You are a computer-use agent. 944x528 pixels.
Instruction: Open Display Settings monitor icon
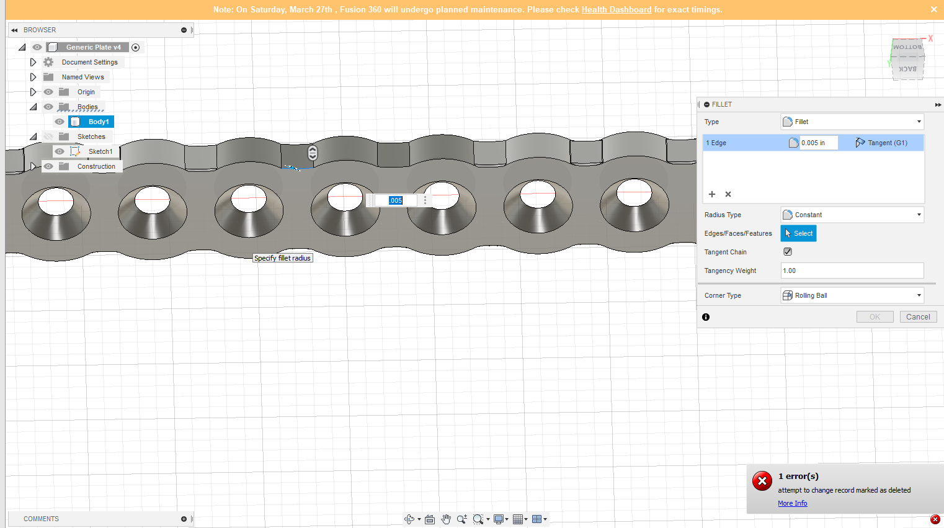click(x=498, y=519)
